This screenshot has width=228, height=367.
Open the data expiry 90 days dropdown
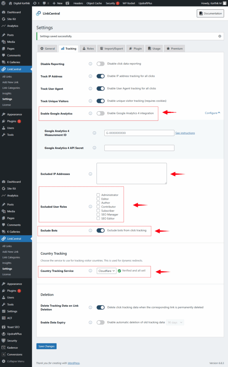click(175, 323)
